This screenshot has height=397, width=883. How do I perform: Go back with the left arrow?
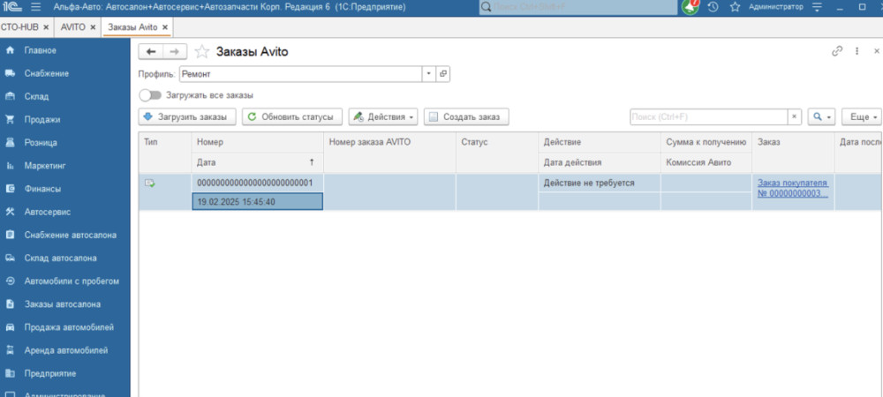[x=151, y=52]
